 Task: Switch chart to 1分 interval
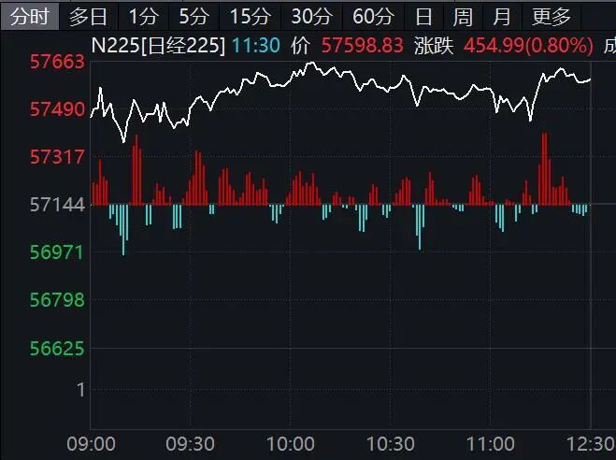(x=144, y=16)
